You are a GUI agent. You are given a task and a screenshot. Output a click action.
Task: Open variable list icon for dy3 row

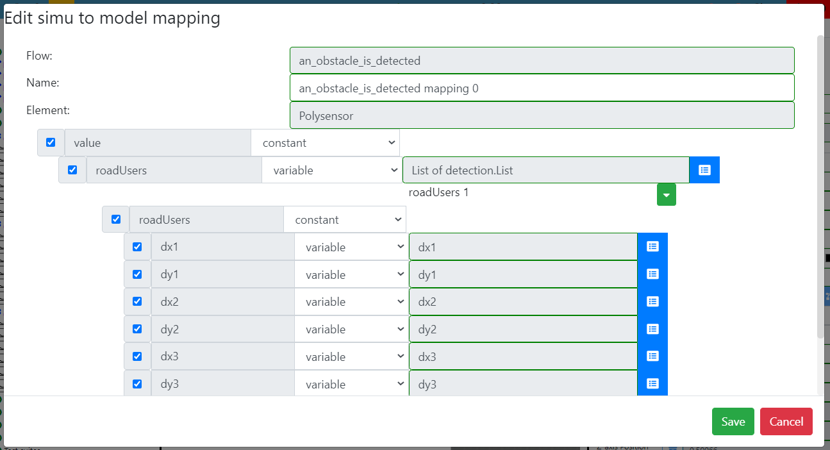[x=652, y=383]
